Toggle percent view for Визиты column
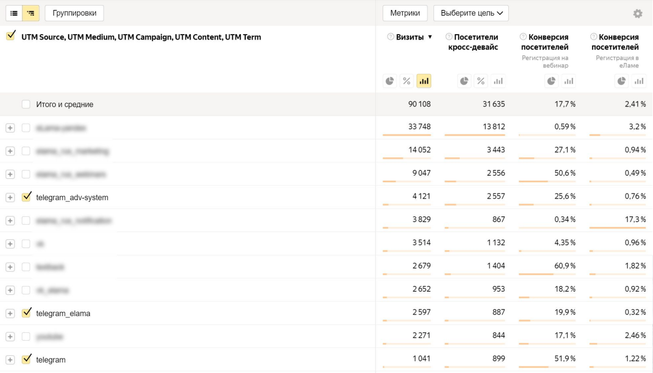 pyautogui.click(x=407, y=81)
